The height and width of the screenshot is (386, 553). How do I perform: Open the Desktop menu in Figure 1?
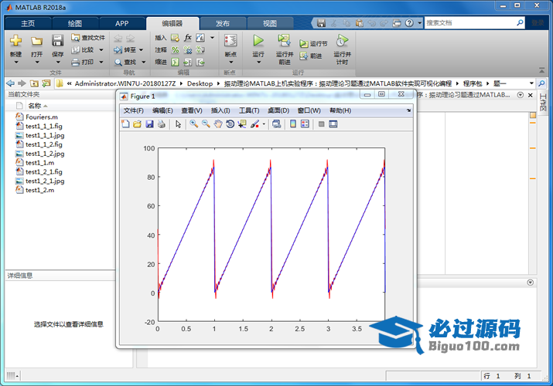278,110
